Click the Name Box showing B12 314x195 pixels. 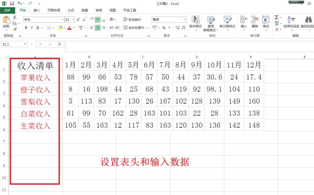[x=13, y=44]
